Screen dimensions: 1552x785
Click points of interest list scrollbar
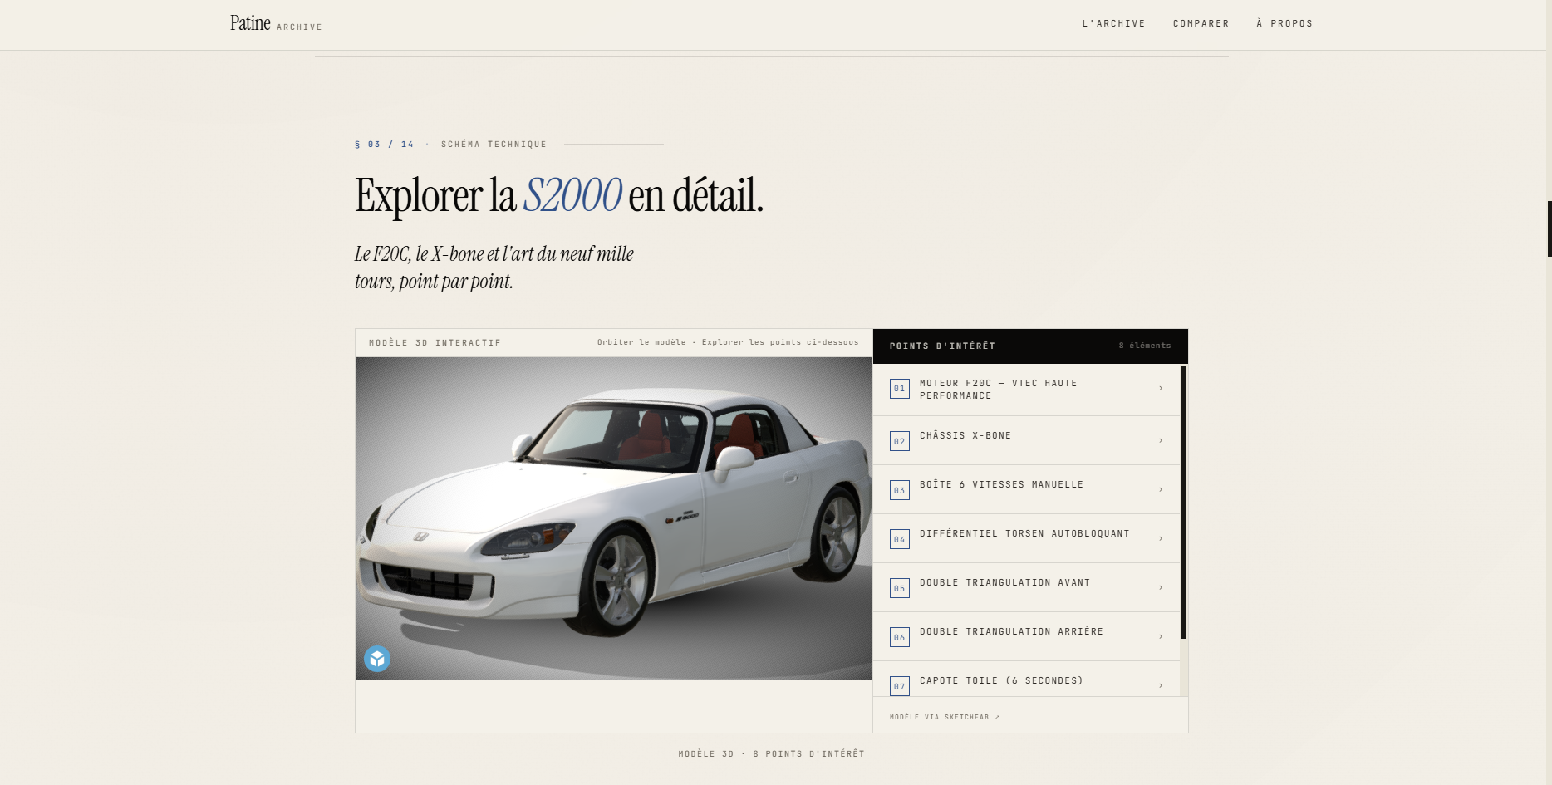click(x=1184, y=502)
